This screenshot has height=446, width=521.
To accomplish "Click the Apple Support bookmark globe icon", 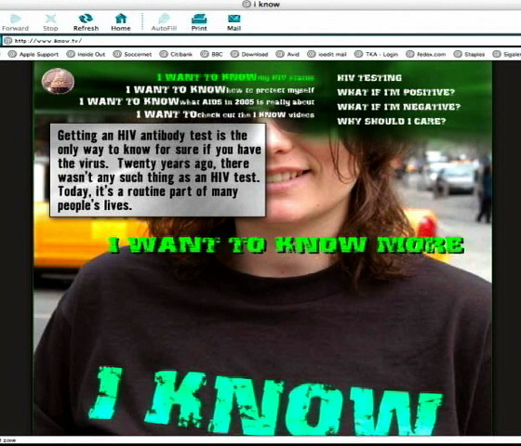I will (12, 54).
